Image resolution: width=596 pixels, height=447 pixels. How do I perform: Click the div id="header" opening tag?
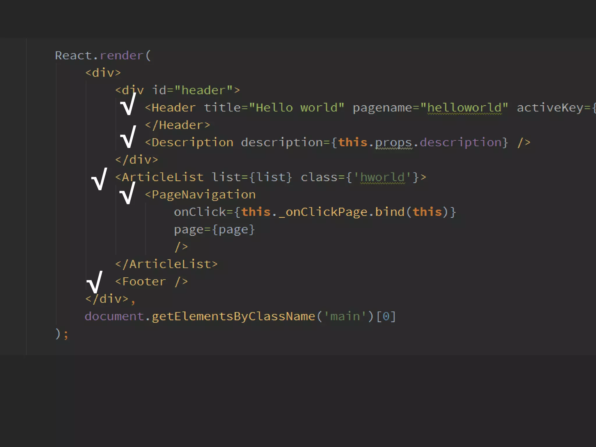pos(178,90)
